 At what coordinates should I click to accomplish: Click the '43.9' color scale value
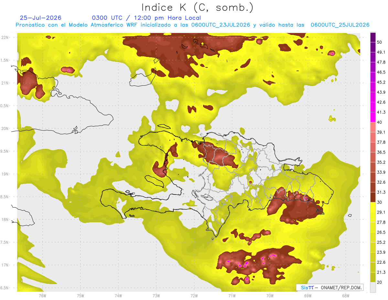(x=381, y=92)
